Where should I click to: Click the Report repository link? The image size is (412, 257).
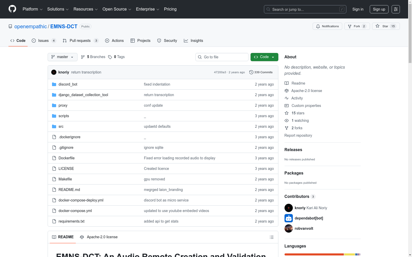pos(298,135)
